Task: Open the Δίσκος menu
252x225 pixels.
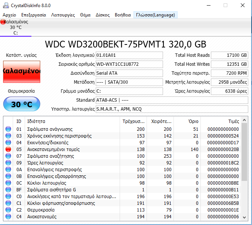Action: tap(102, 15)
